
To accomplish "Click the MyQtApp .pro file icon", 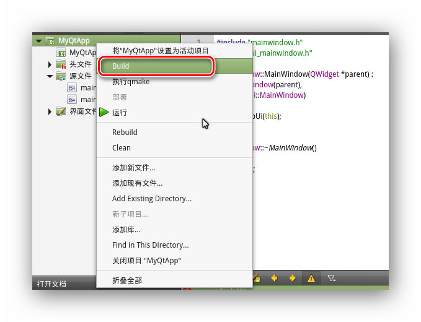I will 61,53.
